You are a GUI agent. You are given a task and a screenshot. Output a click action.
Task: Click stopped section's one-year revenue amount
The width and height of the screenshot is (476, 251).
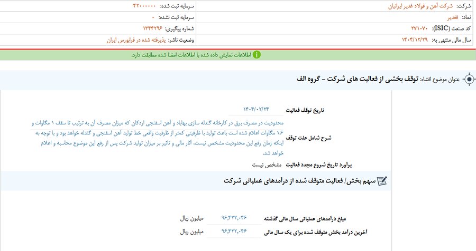tap(234, 231)
